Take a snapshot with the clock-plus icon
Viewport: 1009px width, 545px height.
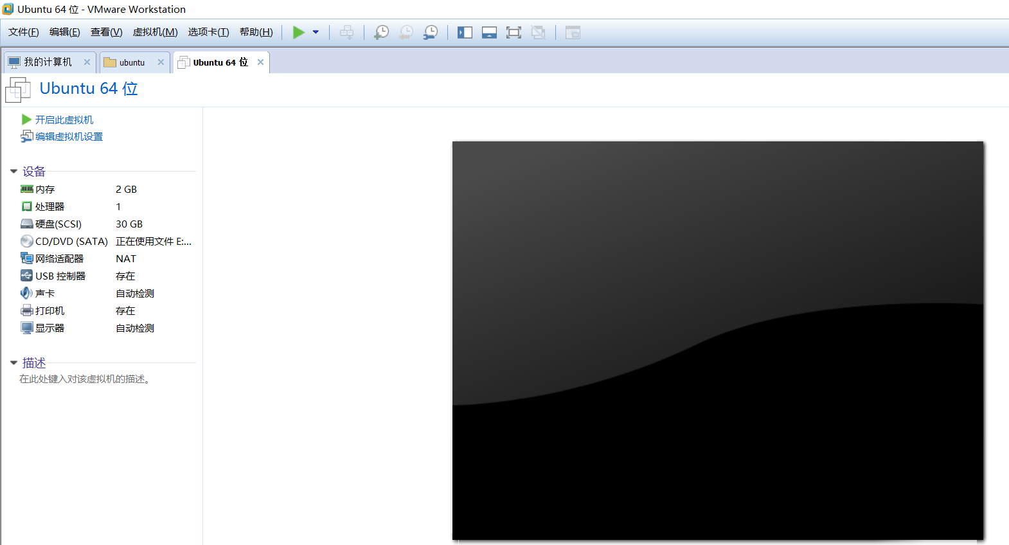click(x=382, y=32)
